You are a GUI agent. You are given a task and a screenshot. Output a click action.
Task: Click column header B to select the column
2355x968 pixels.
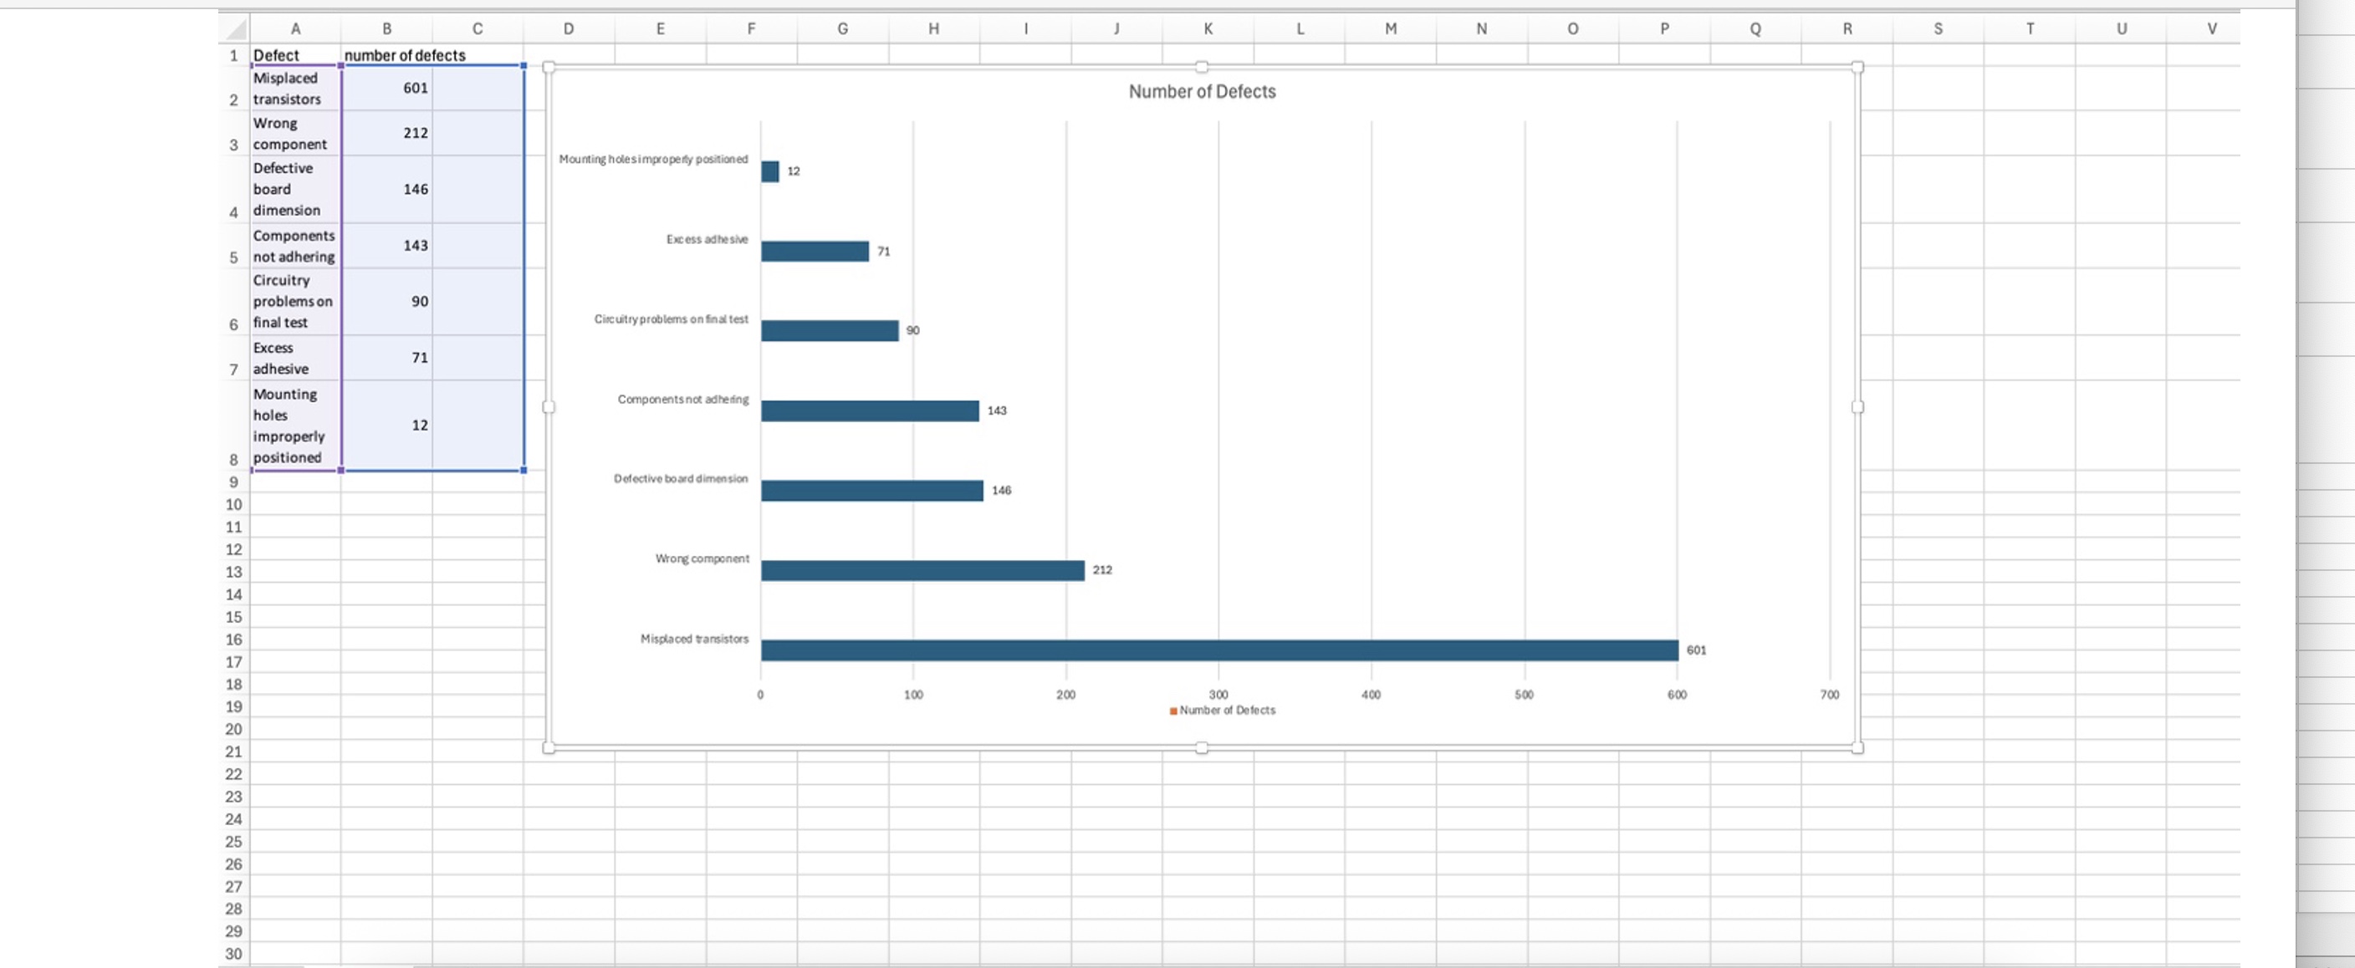coord(386,28)
